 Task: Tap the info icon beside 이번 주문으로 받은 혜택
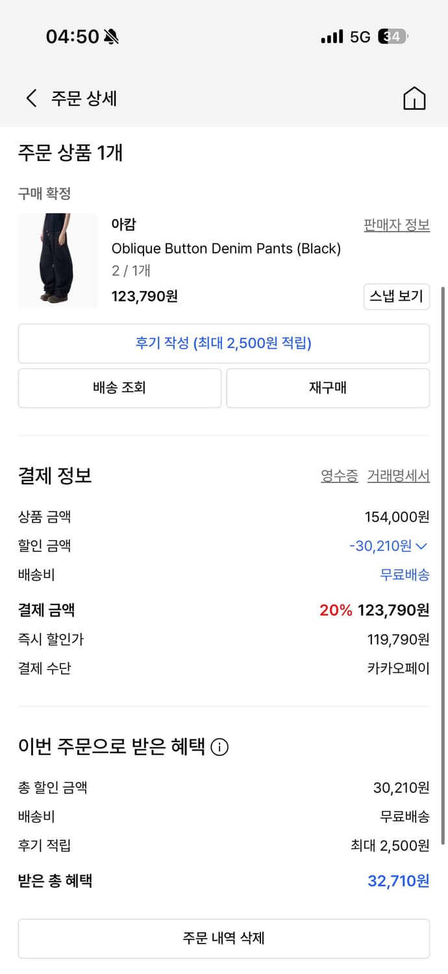coord(219,747)
